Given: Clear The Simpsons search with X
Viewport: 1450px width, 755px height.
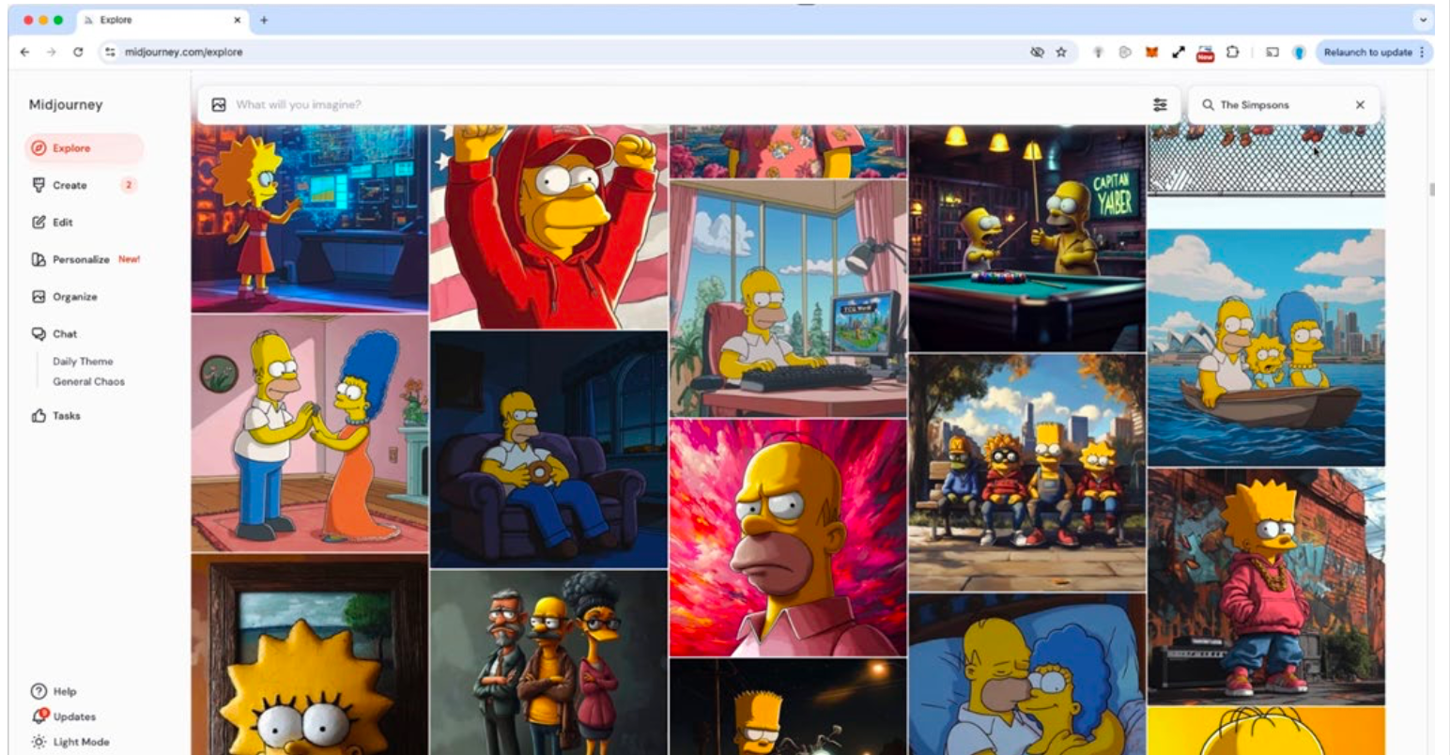Looking at the screenshot, I should (x=1360, y=105).
